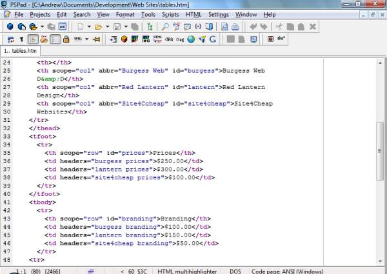Click the 'Code page: ANSI (Windows)' status entry
The width and height of the screenshot is (387, 274).
pyautogui.click(x=288, y=271)
